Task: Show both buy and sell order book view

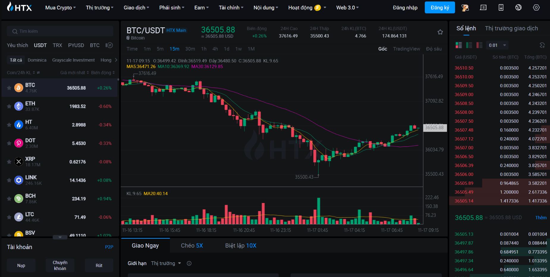Action: pyautogui.click(x=459, y=45)
